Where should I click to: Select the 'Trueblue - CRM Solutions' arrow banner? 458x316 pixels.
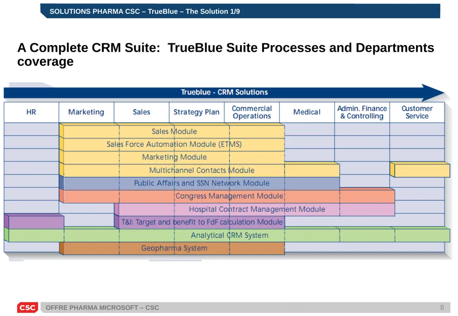pos(224,92)
